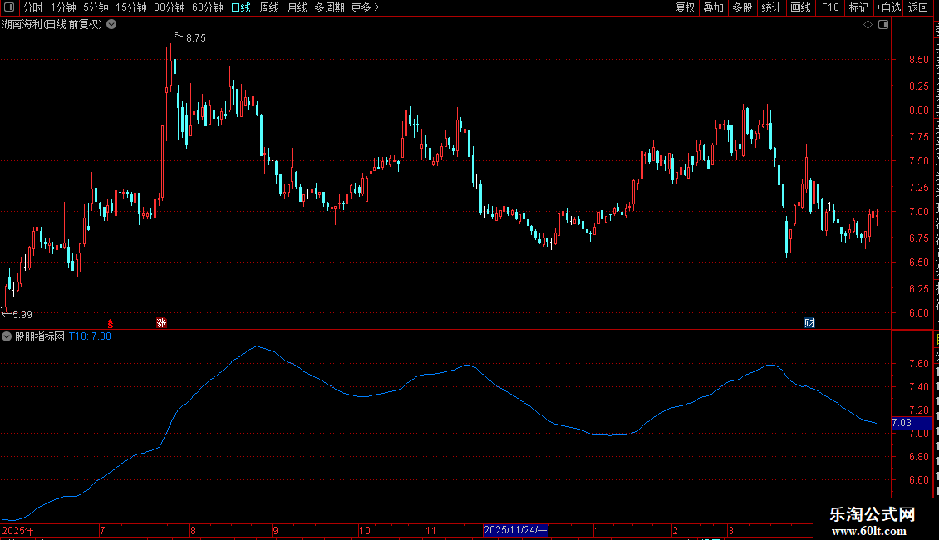Click the 2025/11/24 date marker
Image resolution: width=939 pixels, height=540 pixels.
(x=515, y=530)
